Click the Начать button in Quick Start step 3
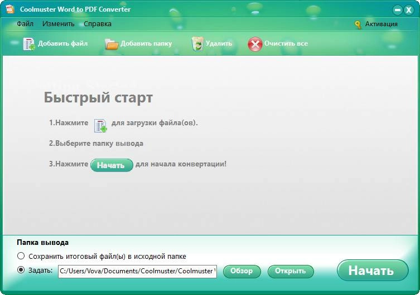Viewport: 420px width, 295px height. click(x=112, y=165)
